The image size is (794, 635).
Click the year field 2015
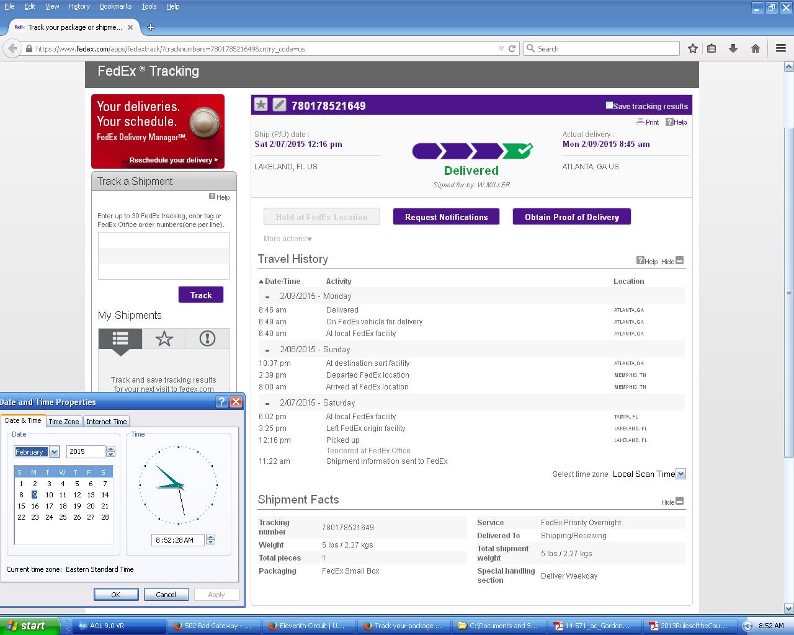point(86,452)
